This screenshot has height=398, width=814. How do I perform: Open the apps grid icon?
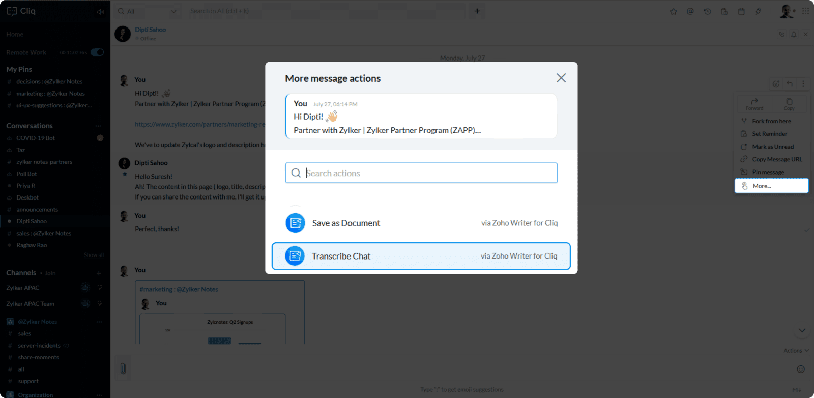point(805,11)
